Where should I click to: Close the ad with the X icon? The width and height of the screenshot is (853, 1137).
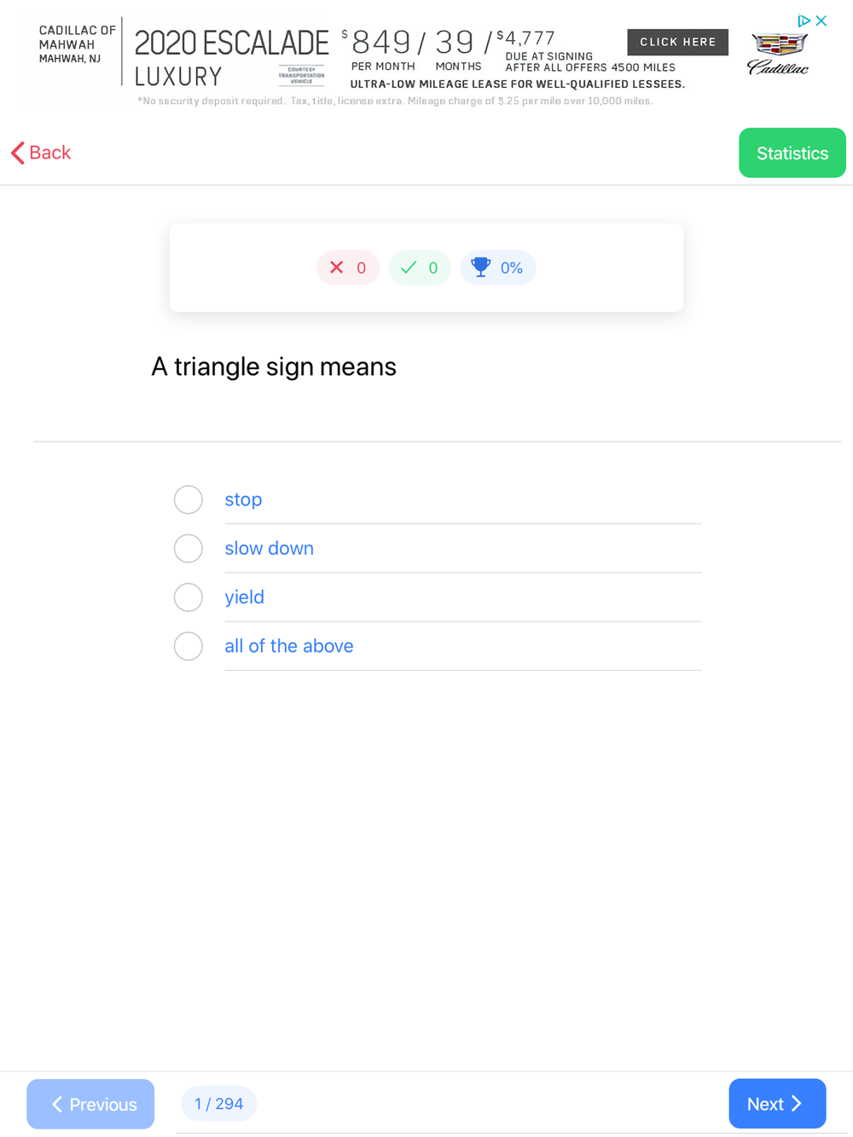pyautogui.click(x=821, y=20)
